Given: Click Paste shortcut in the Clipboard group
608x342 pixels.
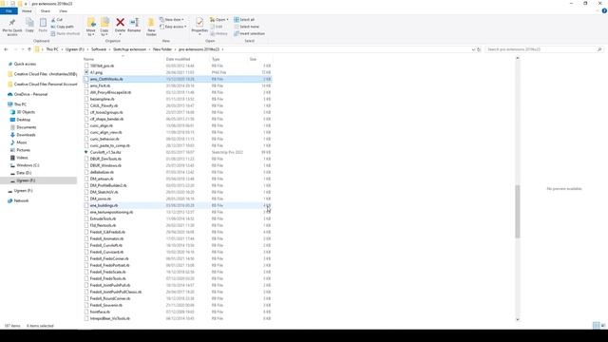Looking at the screenshot, I should (x=66, y=34).
